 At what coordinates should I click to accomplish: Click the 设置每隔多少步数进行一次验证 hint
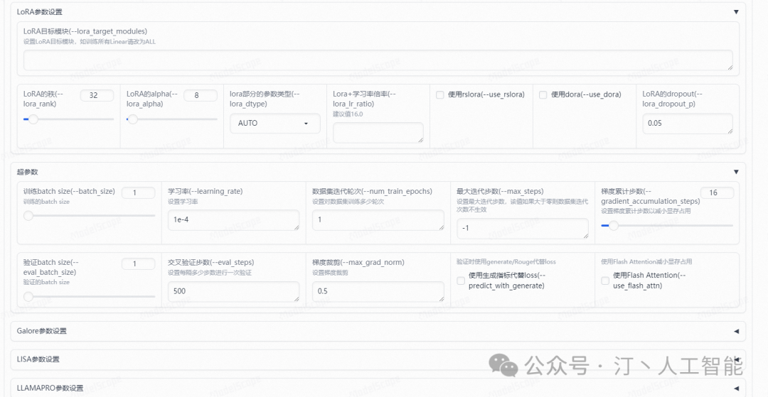click(210, 273)
